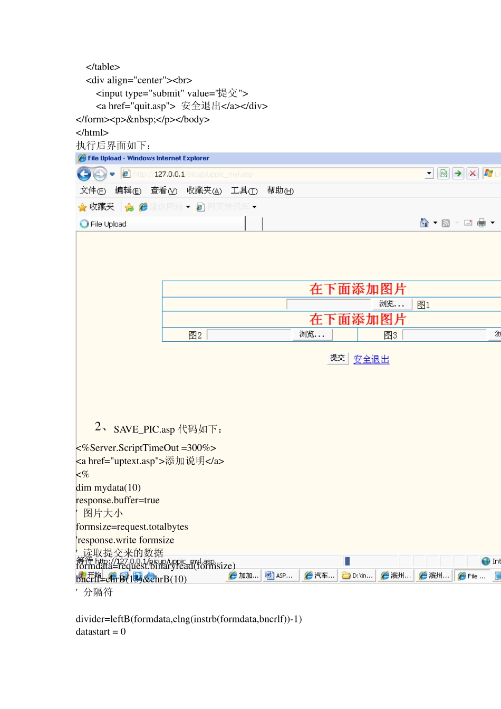The width and height of the screenshot is (501, 709).
Task: Open the 收藏夹(A) menu
Action: point(204,190)
